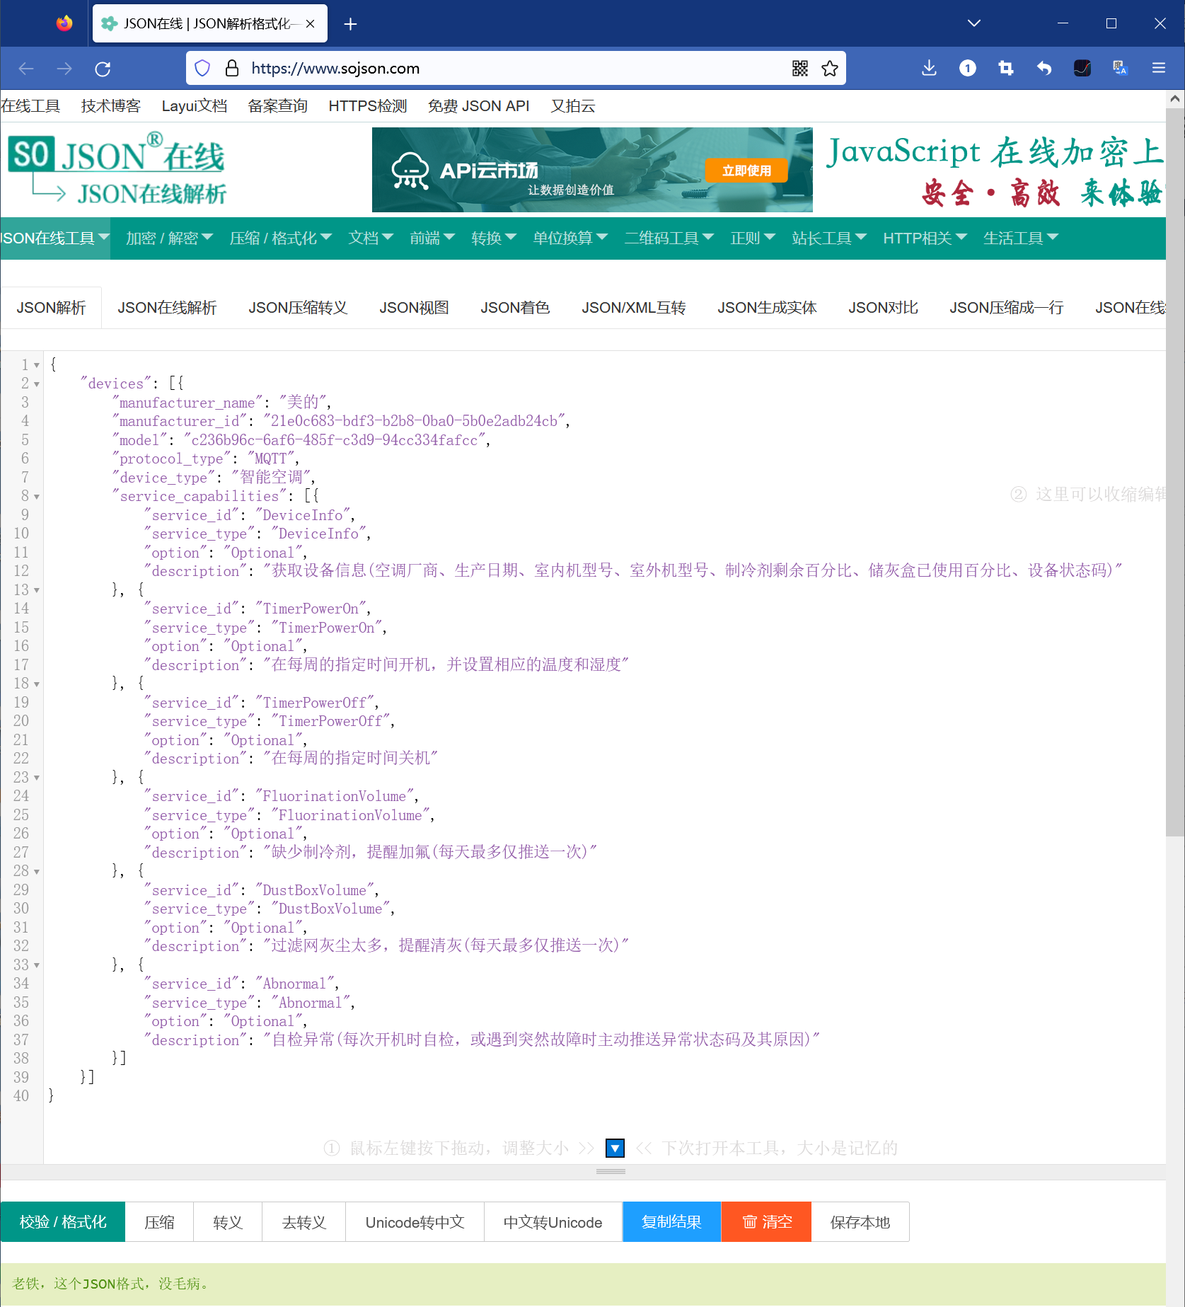
Task: Go forward to next page
Action: (x=64, y=69)
